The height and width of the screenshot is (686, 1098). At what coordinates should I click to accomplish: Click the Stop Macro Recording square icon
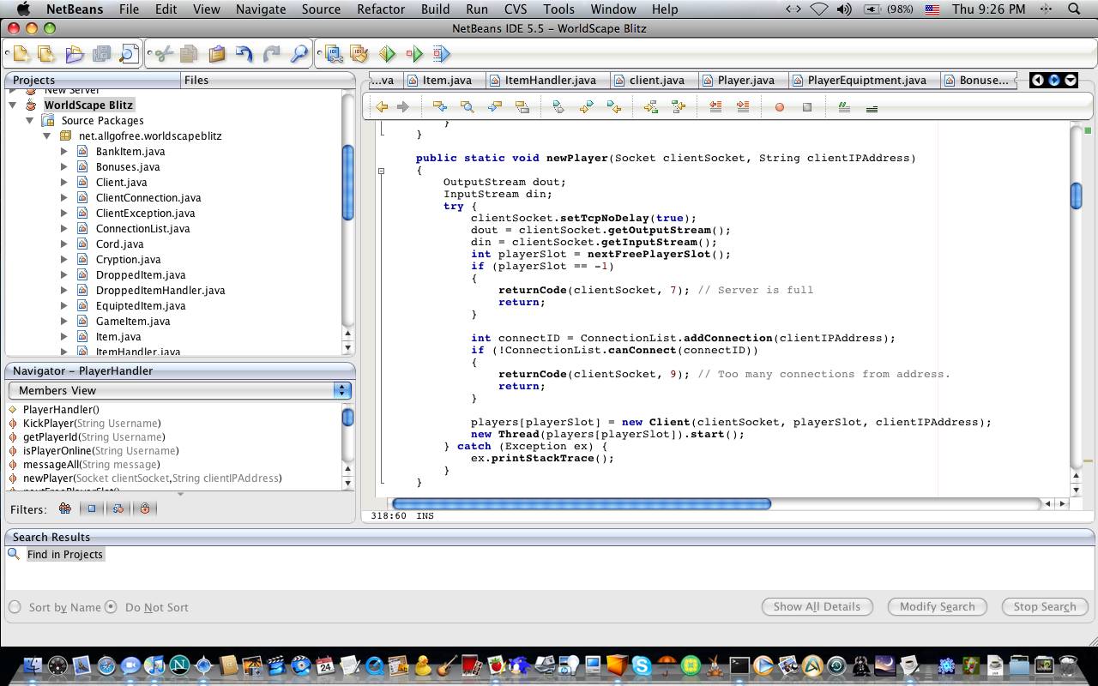(806, 107)
